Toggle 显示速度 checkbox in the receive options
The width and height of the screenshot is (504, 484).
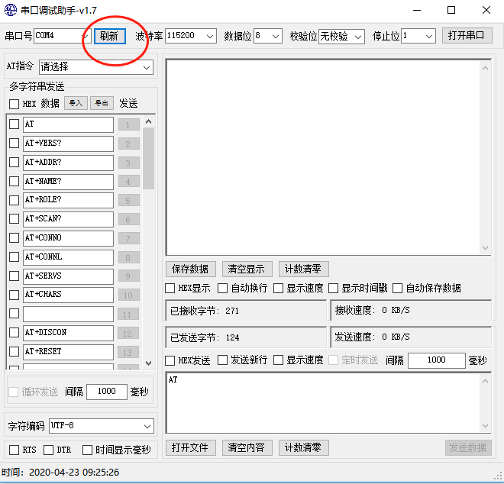(x=279, y=289)
